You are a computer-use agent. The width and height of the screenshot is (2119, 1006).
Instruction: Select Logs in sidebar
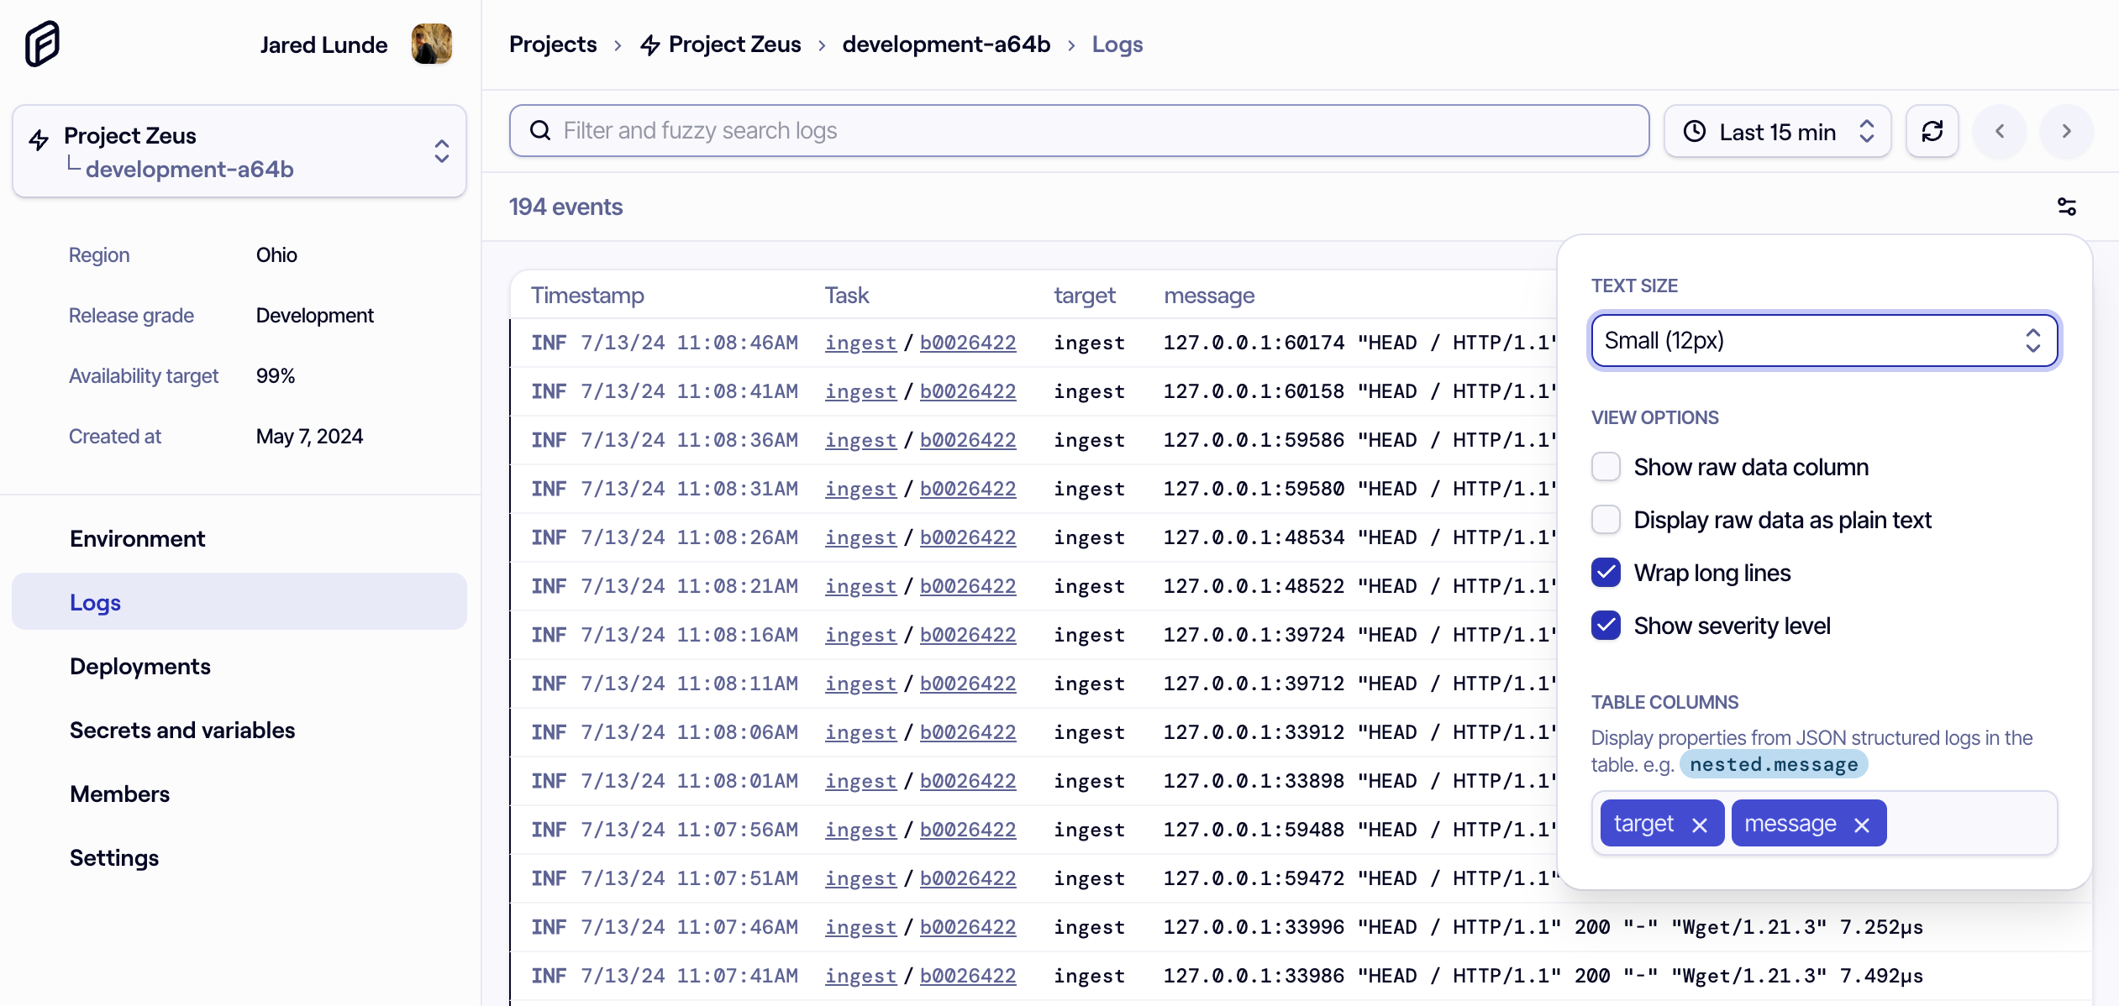[239, 601]
